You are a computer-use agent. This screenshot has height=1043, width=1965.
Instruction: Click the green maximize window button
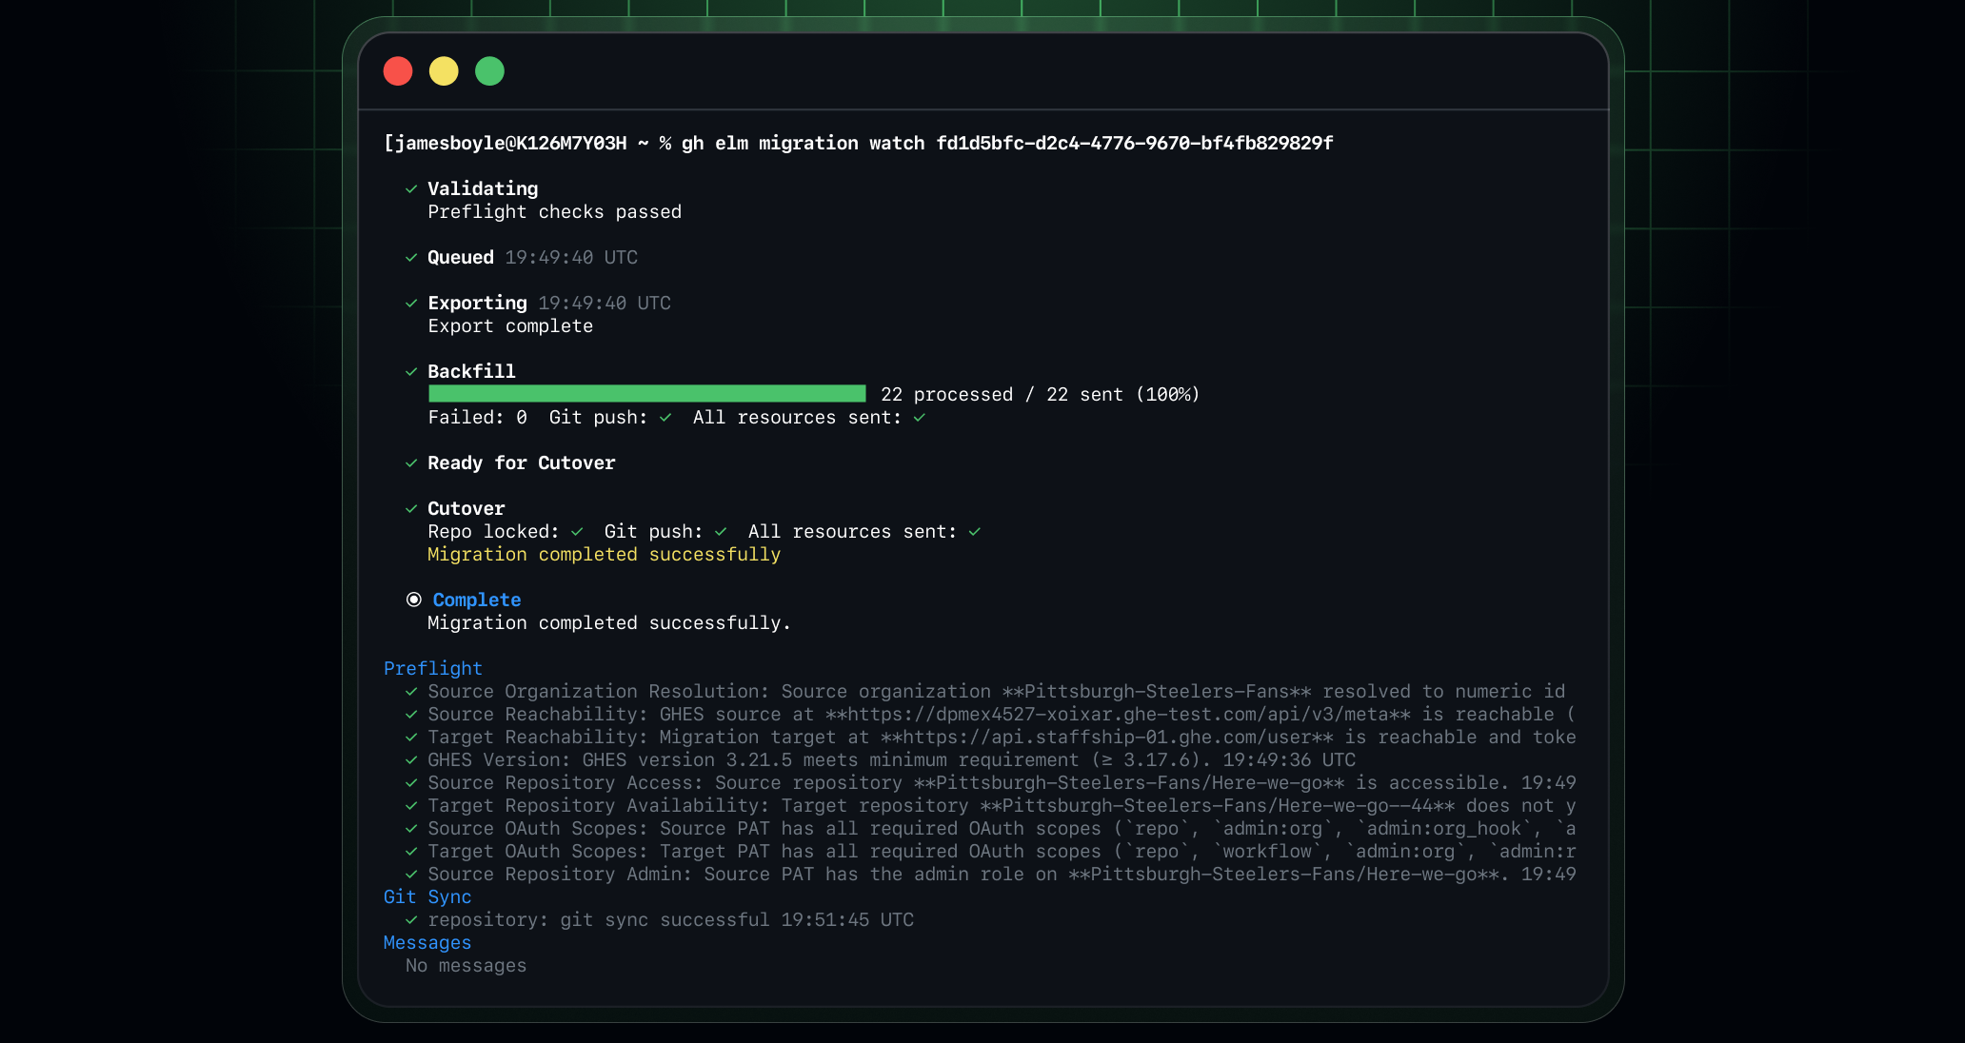[489, 71]
